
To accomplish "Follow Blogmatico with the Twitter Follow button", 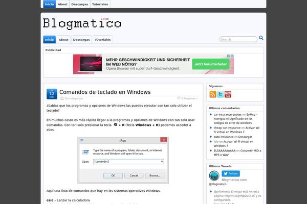I will (x=231, y=173).
